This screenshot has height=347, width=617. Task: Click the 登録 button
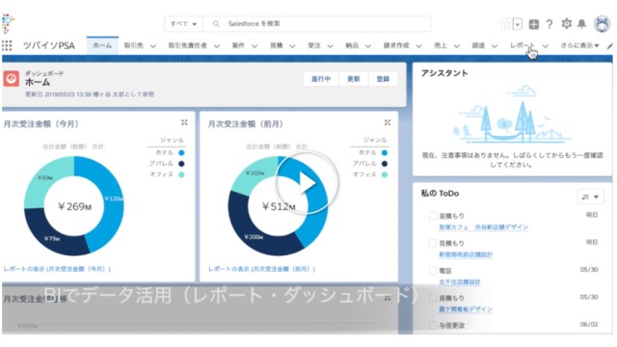(383, 79)
